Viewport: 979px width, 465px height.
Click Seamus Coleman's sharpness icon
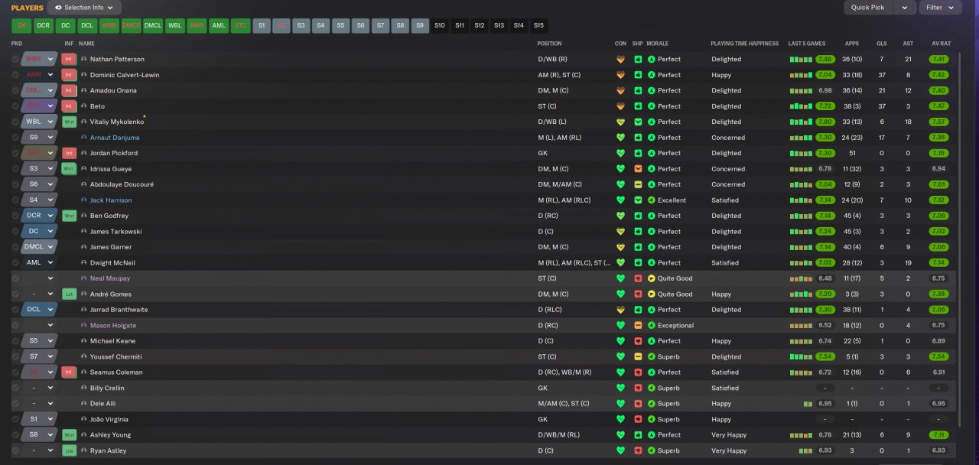(x=638, y=372)
